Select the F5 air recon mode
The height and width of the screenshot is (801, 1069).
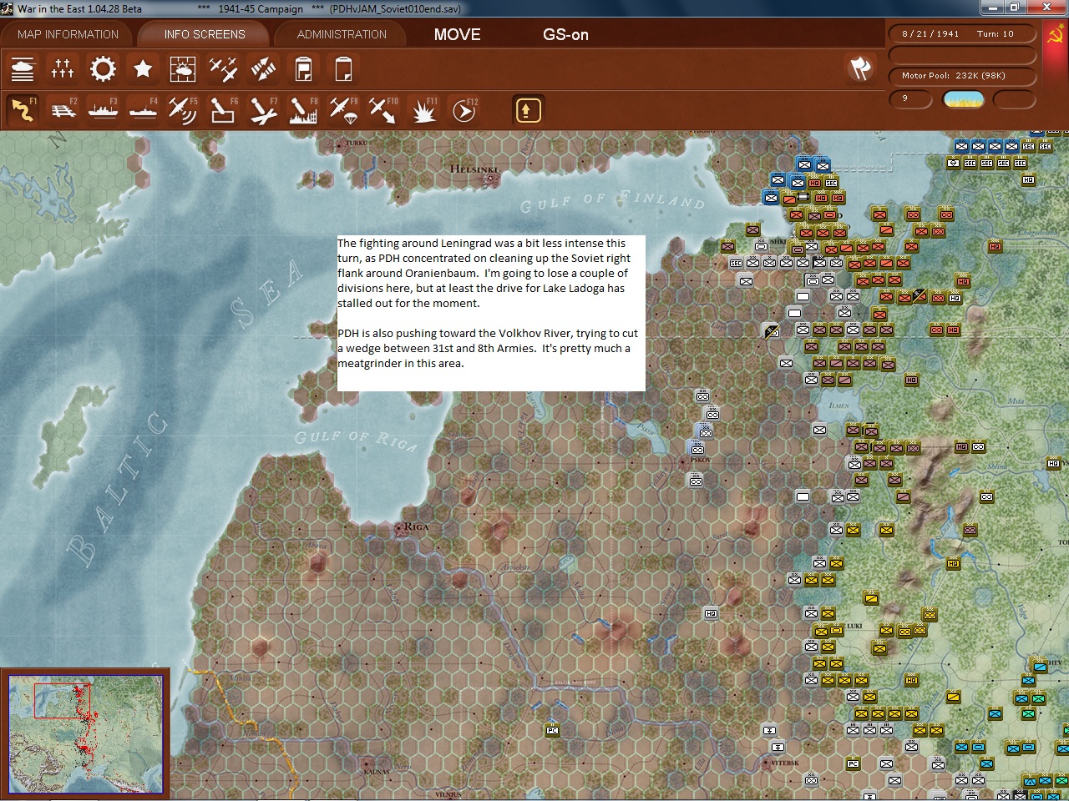tap(183, 110)
